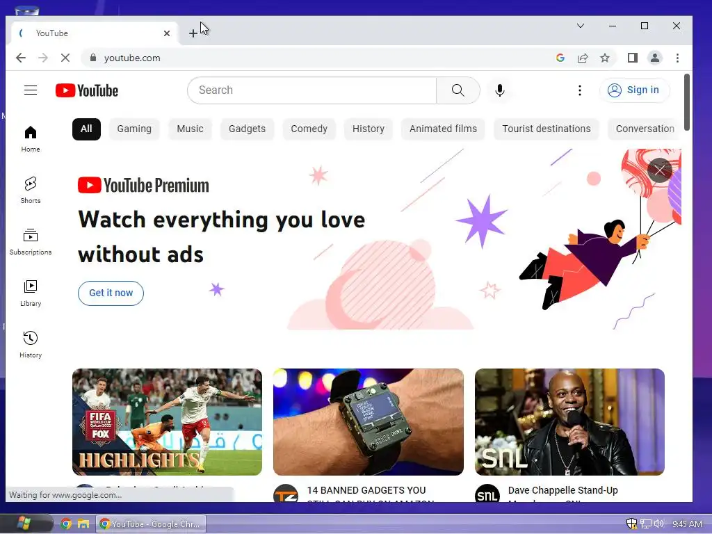Select the All filter chip
The height and width of the screenshot is (534, 712).
[86, 129]
